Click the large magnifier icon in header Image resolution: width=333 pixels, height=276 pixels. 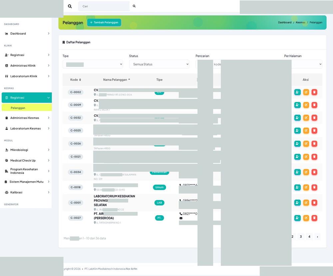coord(70,6)
